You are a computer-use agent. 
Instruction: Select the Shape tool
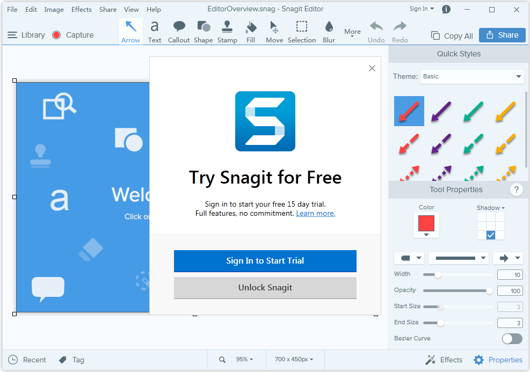click(x=203, y=32)
